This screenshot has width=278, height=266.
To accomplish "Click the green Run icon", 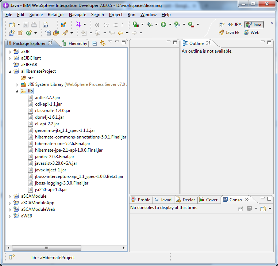I will 163,24.
